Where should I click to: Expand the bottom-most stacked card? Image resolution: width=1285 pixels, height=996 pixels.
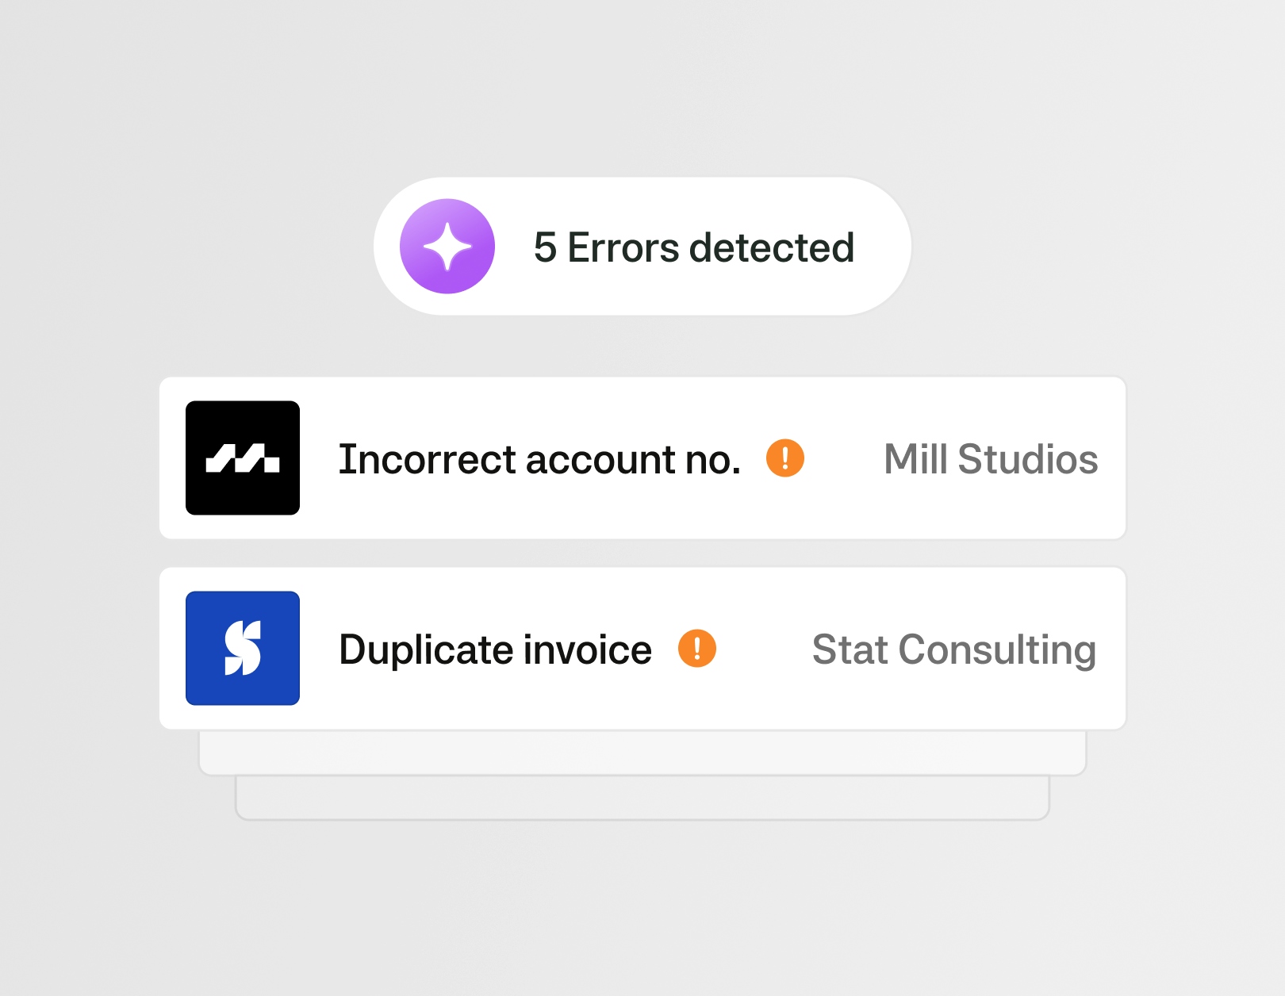[x=642, y=799]
